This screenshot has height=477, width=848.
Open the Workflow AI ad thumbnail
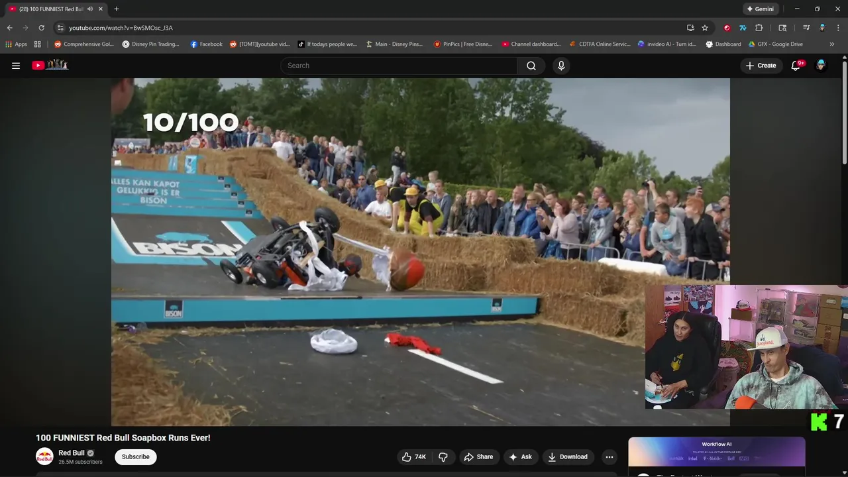pyautogui.click(x=717, y=452)
